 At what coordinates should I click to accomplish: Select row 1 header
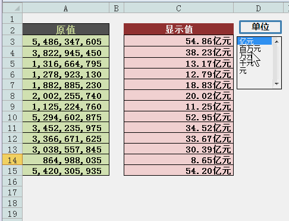pyautogui.click(x=12, y=19)
